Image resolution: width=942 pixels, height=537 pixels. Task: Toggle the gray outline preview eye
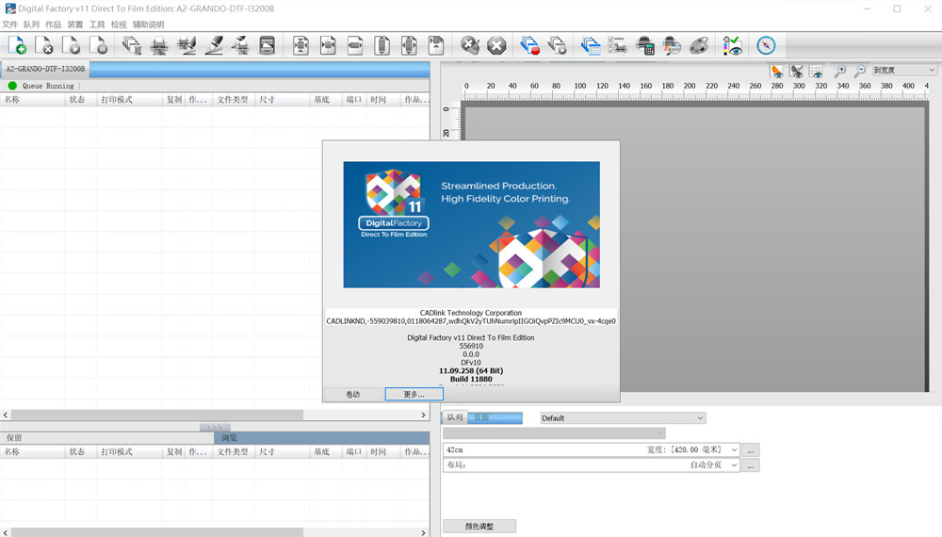coord(797,71)
